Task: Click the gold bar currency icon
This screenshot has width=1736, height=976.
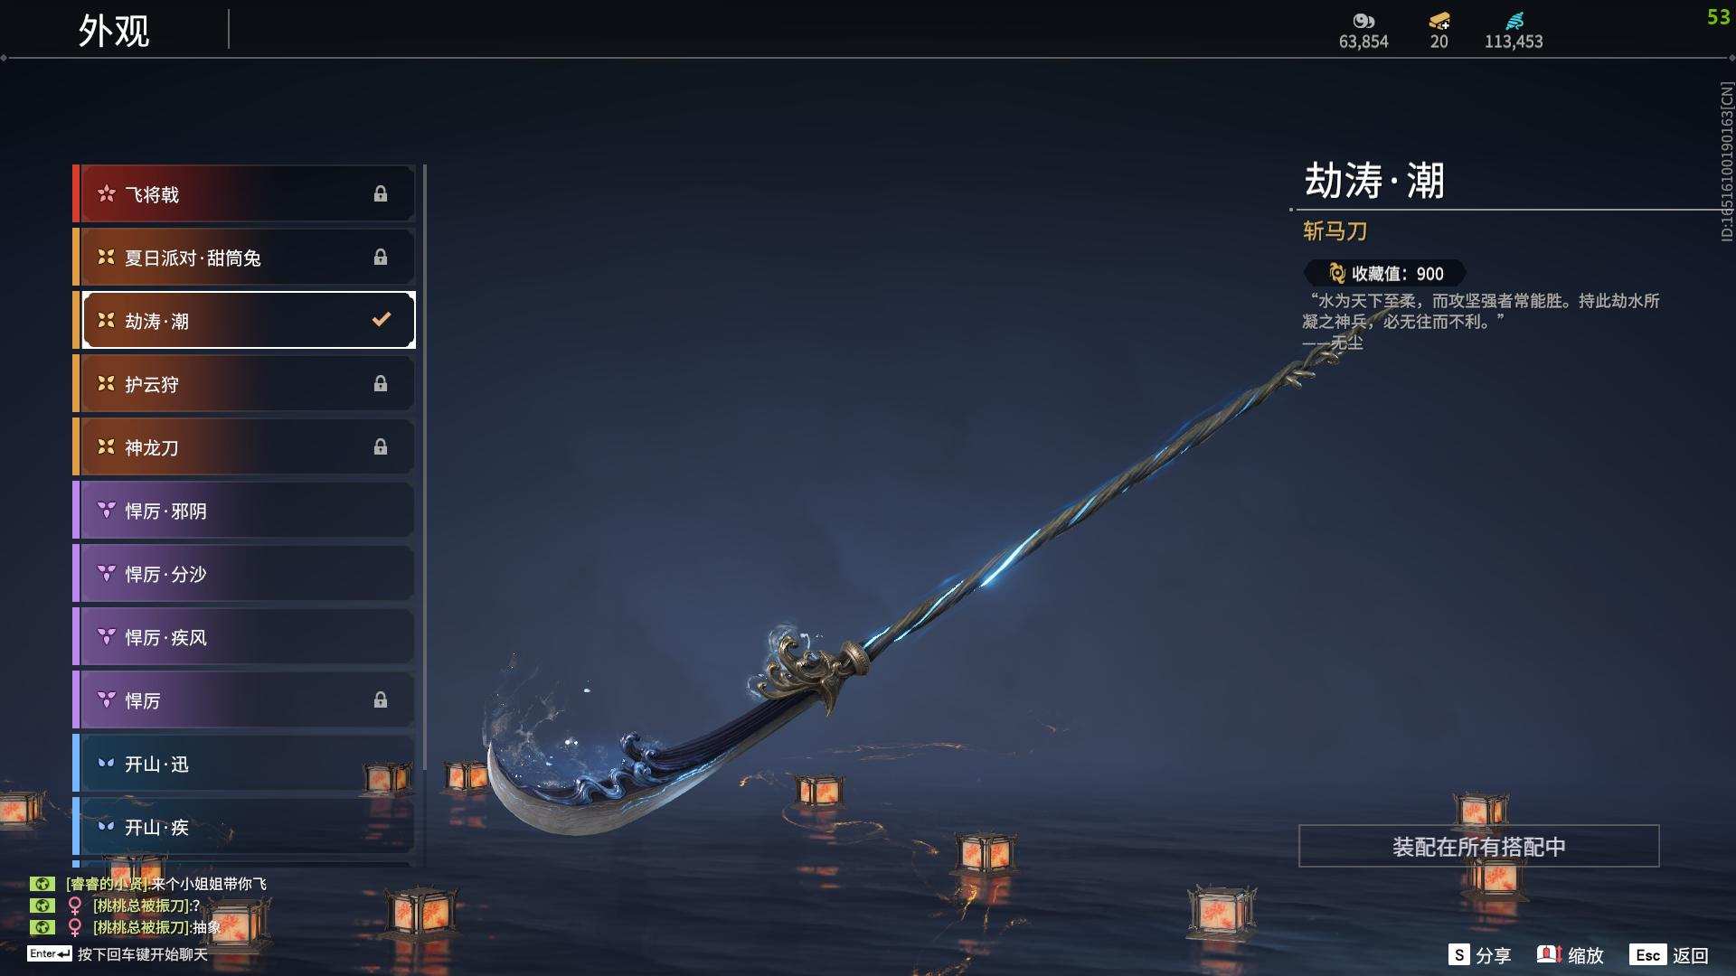Action: 1439,21
